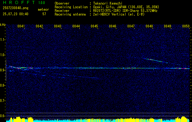Screen dimensions: 192x122
Task: Click the 0845 time marker
Action: (94, 26)
